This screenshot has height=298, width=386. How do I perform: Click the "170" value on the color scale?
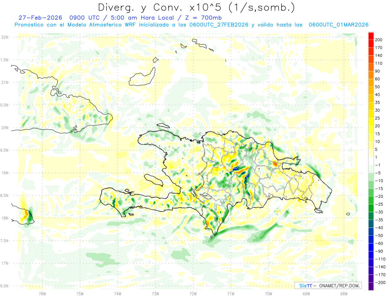379,48
